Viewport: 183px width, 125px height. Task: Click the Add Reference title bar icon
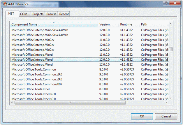[x=5, y=4]
